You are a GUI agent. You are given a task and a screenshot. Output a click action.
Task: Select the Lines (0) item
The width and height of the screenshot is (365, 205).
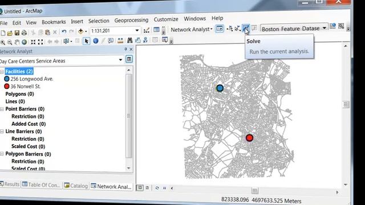pos(15,101)
